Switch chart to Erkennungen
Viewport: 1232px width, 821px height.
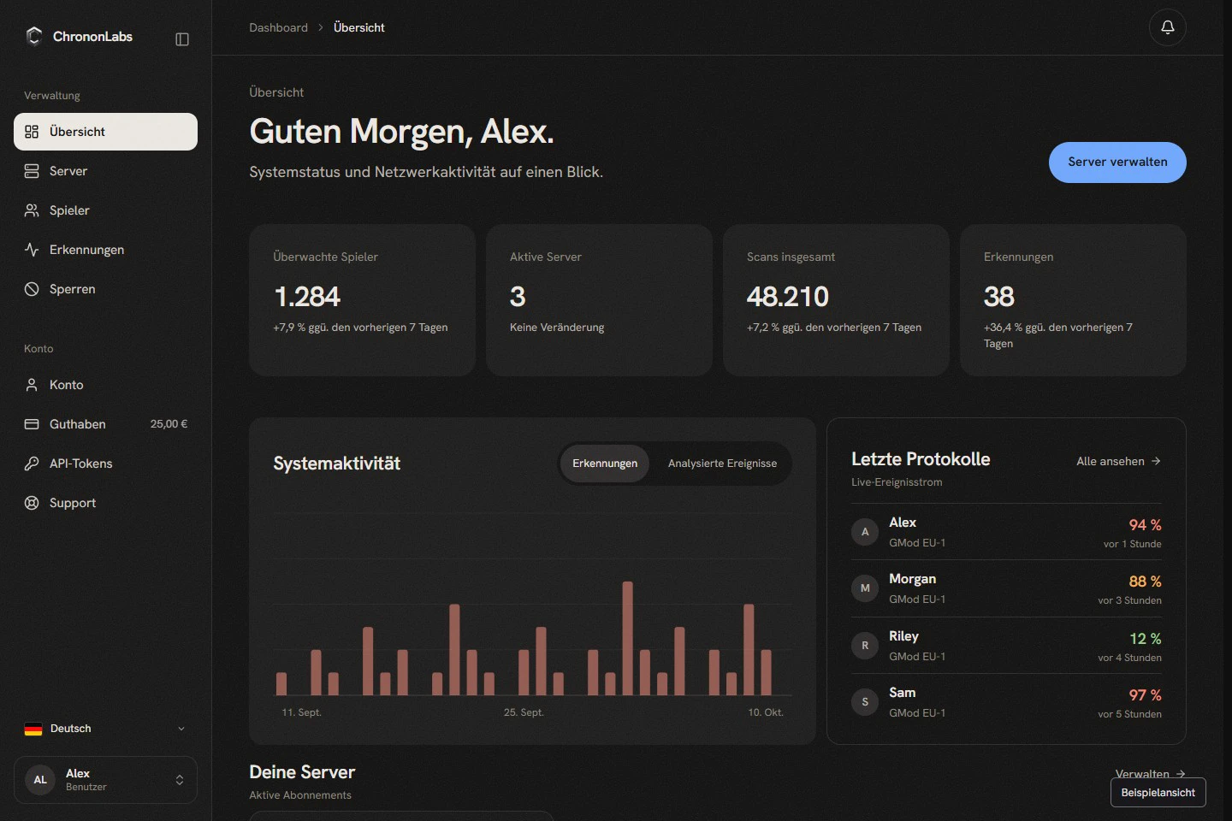605,464
